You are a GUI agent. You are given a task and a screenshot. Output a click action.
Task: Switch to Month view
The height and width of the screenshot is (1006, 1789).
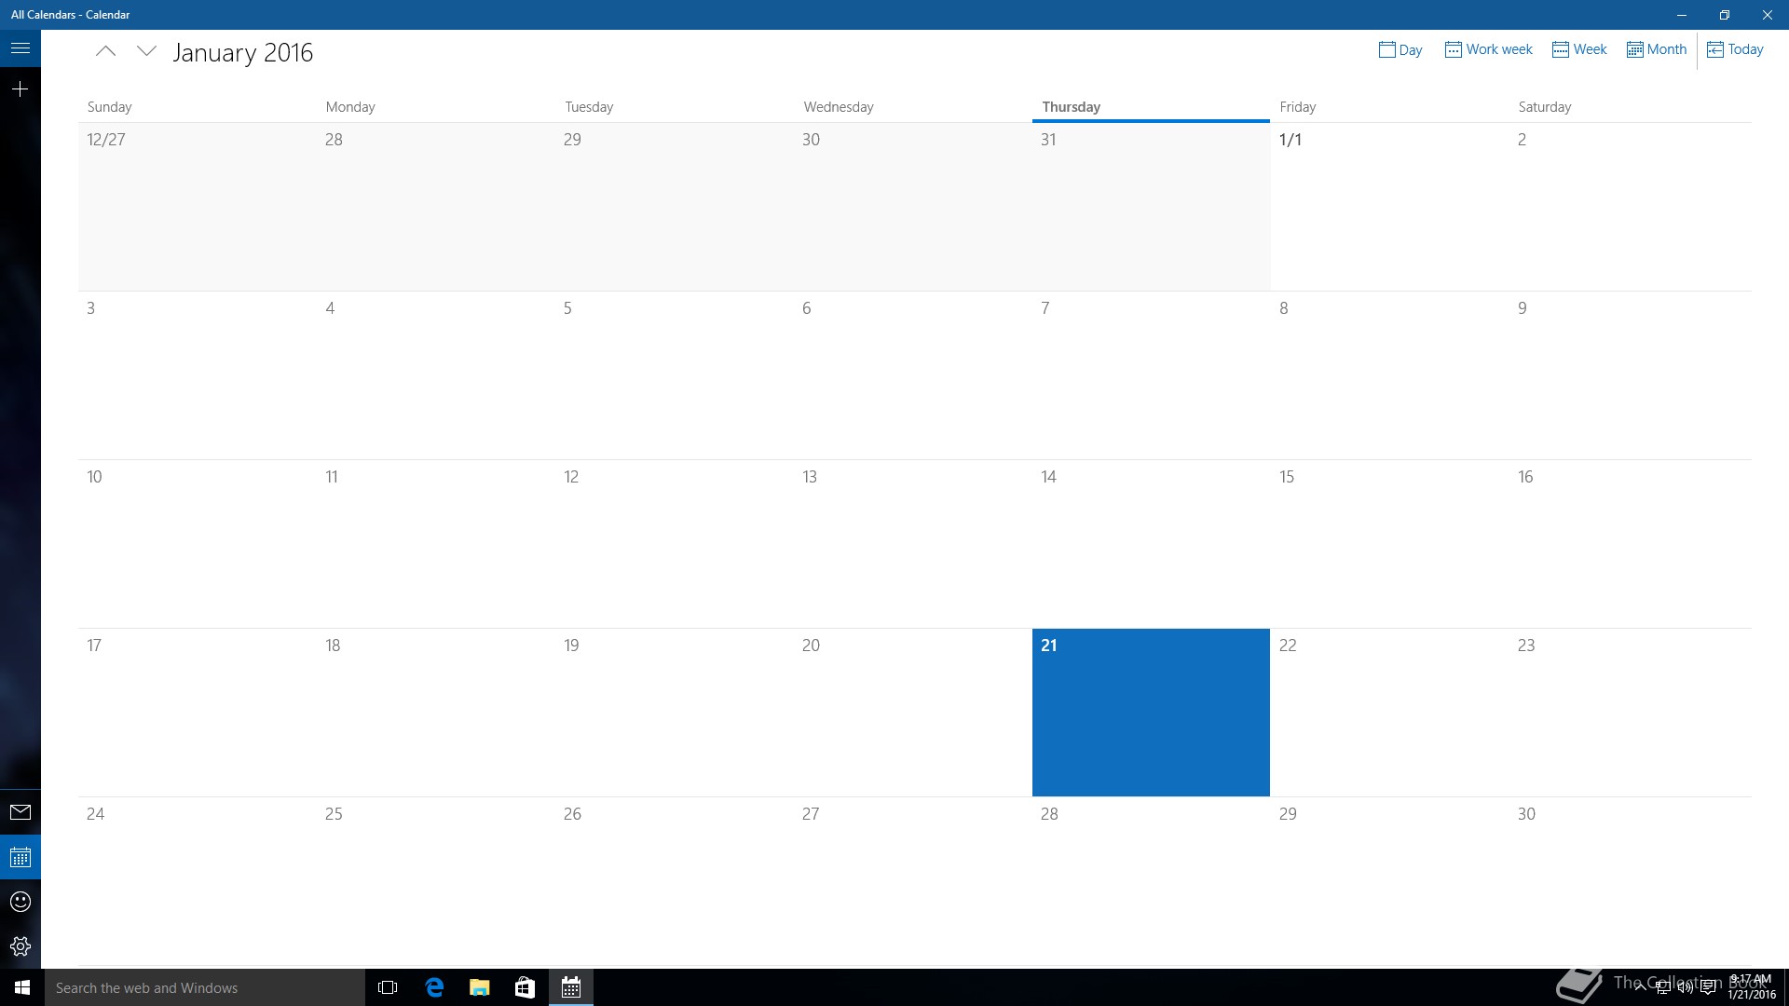(1657, 49)
